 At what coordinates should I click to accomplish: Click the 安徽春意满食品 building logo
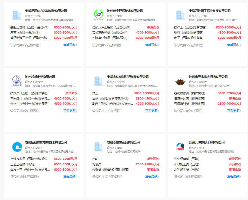(x=99, y=147)
